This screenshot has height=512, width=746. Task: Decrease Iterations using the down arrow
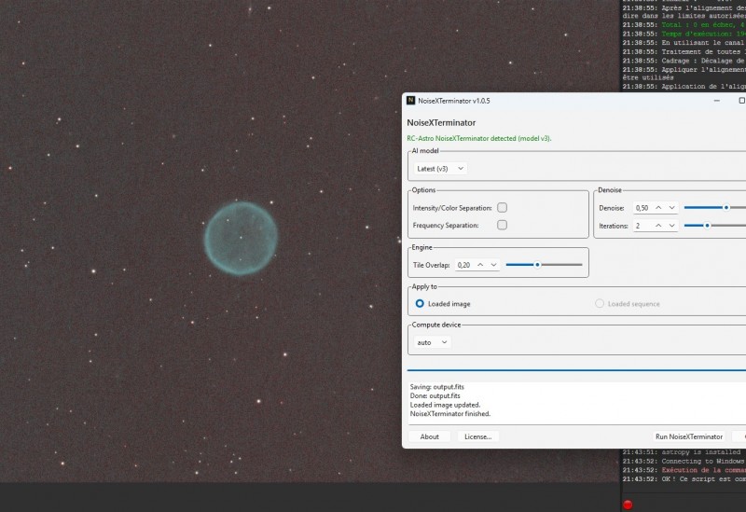(x=671, y=226)
